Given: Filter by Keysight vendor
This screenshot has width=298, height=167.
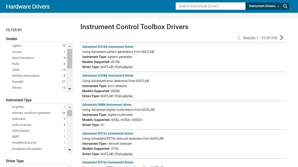Looking at the screenshot, I should click(x=18, y=82).
